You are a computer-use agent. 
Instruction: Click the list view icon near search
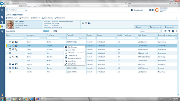[165, 31]
